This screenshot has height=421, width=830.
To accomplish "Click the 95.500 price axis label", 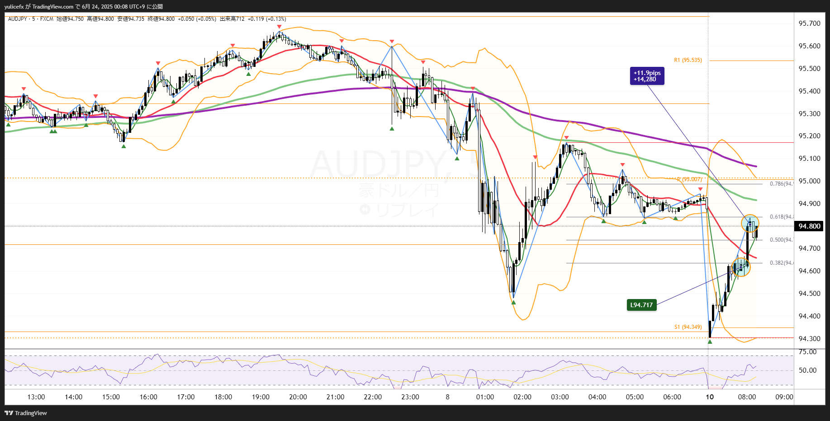I will tap(809, 69).
